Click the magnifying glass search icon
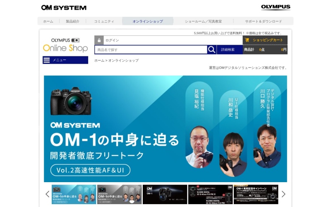This screenshot has width=331, height=207. (x=211, y=50)
